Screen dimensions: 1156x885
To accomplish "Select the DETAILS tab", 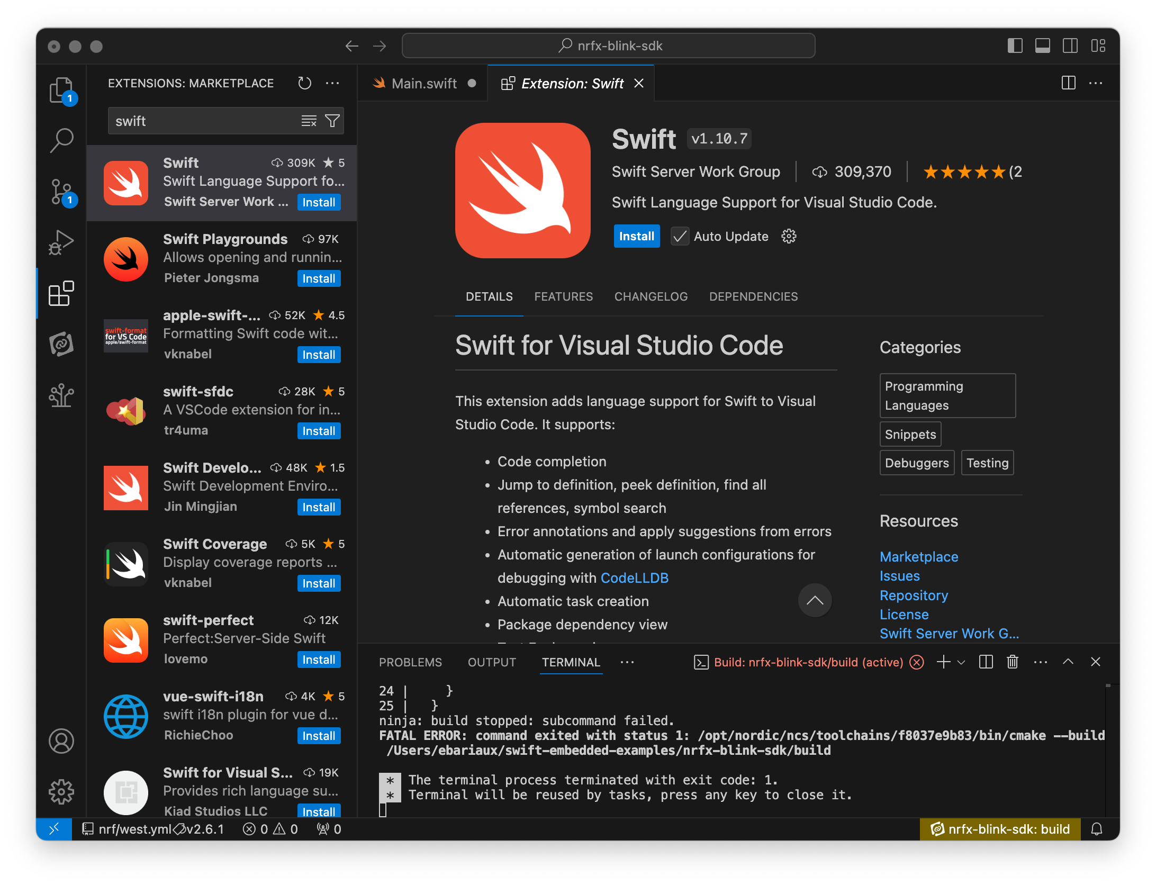I will tap(489, 296).
